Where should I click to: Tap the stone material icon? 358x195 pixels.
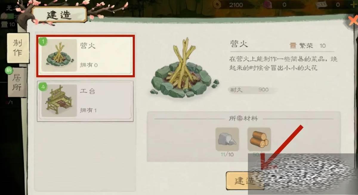(x=227, y=139)
